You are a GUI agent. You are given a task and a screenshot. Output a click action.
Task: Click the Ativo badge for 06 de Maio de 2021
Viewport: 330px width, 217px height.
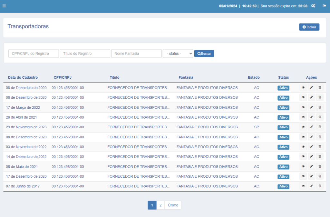(x=283, y=167)
